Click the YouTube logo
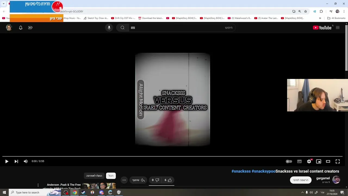The height and width of the screenshot is (196, 348). point(322,27)
